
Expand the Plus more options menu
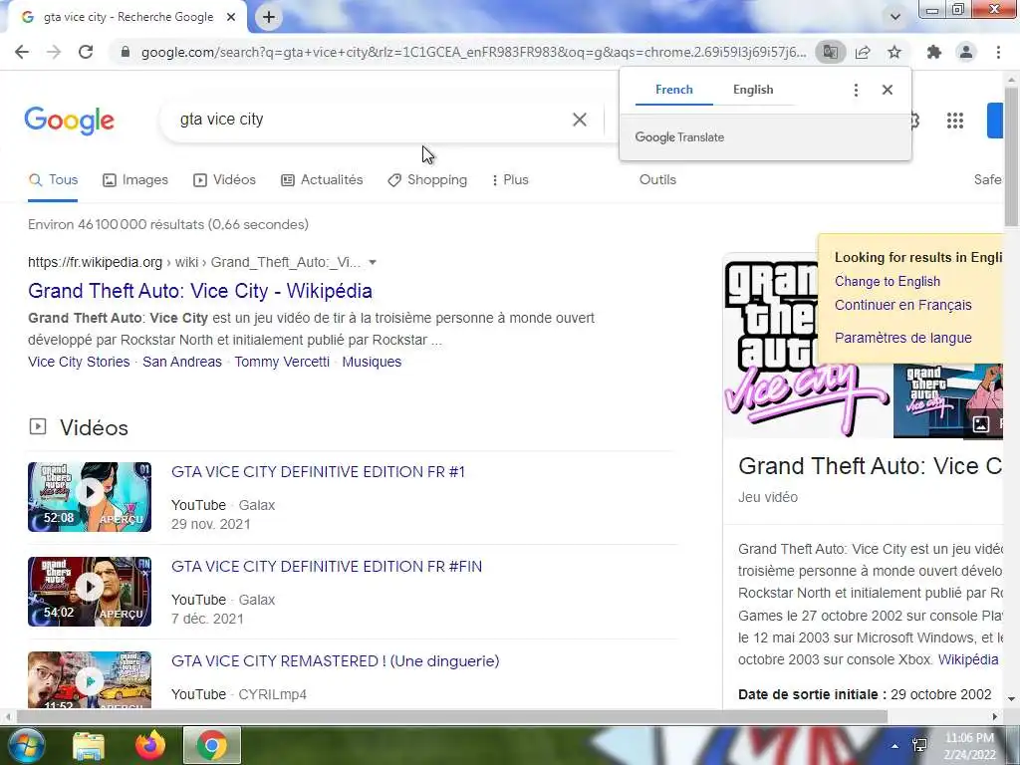coord(510,180)
